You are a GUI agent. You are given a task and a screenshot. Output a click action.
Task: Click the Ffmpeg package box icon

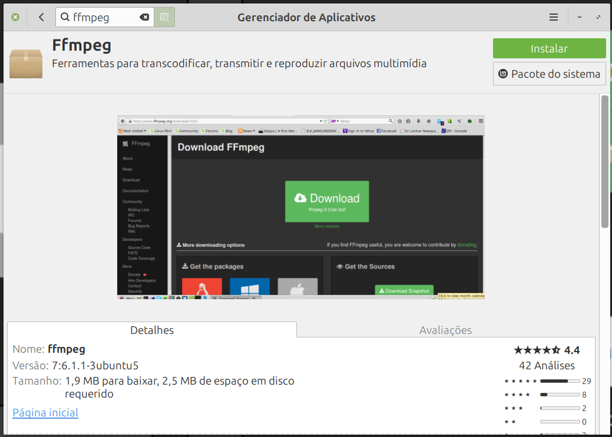coord(26,63)
